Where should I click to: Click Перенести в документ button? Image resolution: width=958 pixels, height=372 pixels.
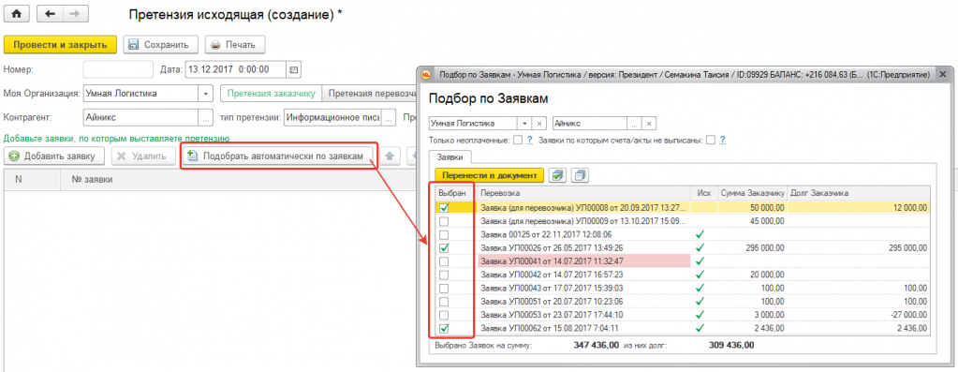coord(490,175)
